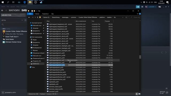Switch Explorer to details view mode
The width and height of the screenshot is (171, 96).
137,94
